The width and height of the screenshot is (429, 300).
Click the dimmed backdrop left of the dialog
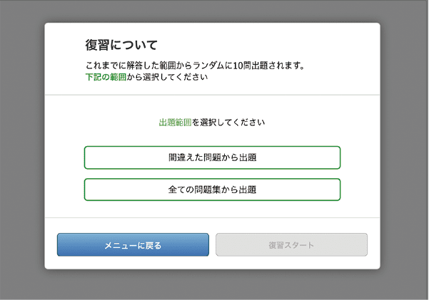[21, 150]
